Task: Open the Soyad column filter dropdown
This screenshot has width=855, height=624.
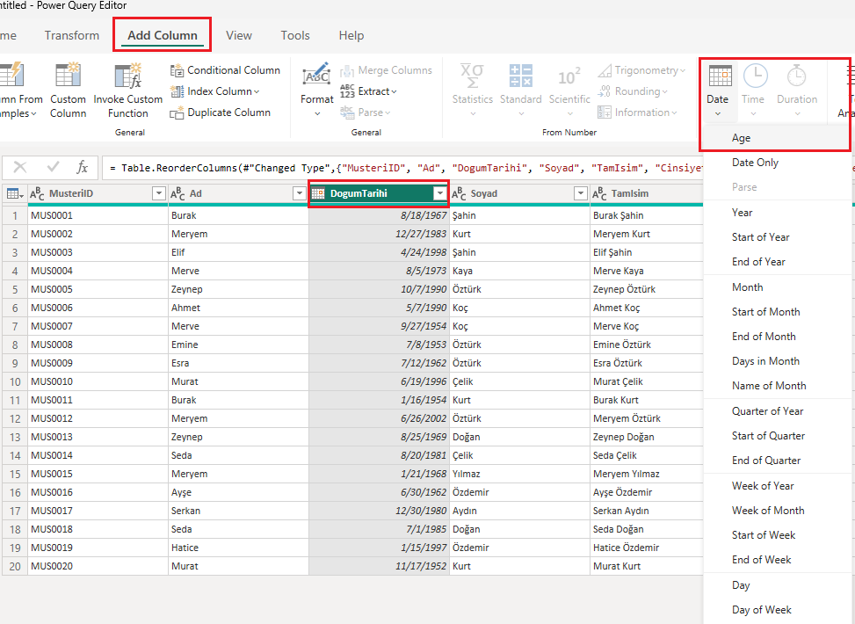Action: point(581,193)
